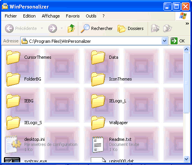192x165 pixels.
Task: Open the CursorThemes folder
Action: 29,58
